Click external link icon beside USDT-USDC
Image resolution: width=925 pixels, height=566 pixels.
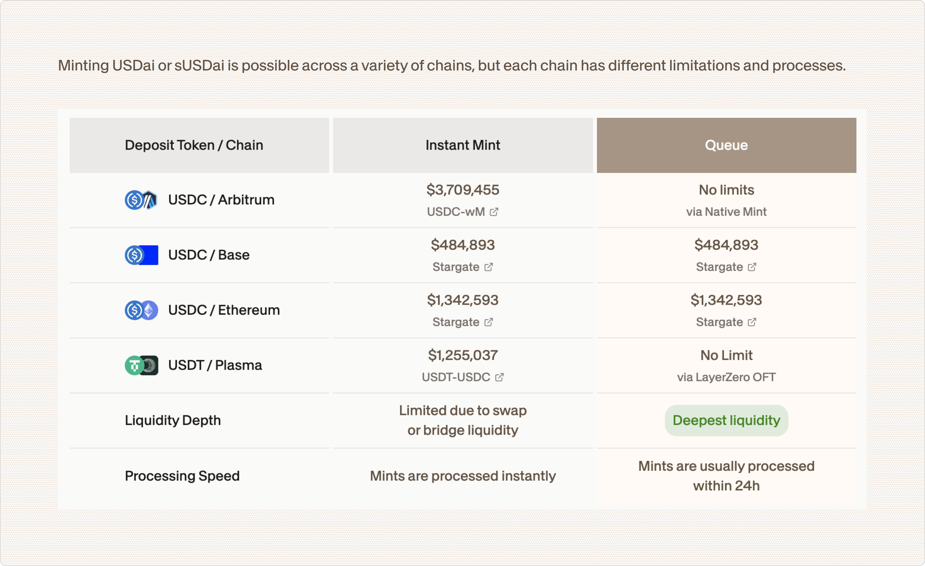tap(499, 377)
